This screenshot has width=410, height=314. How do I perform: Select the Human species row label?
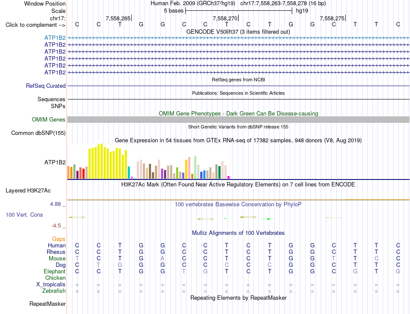(x=57, y=246)
